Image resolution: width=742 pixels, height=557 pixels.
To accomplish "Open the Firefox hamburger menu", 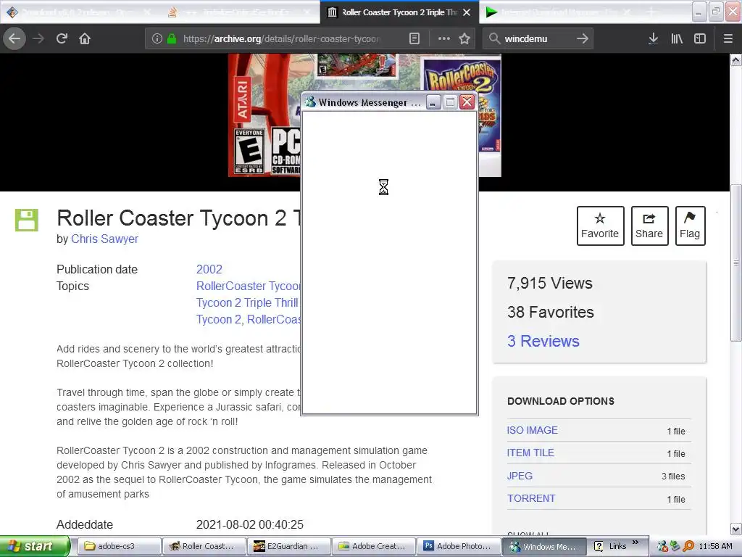I will point(728,39).
